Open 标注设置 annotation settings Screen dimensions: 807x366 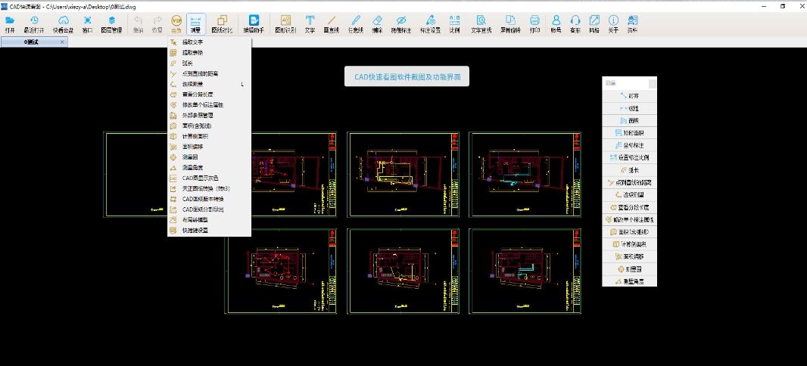(430, 24)
